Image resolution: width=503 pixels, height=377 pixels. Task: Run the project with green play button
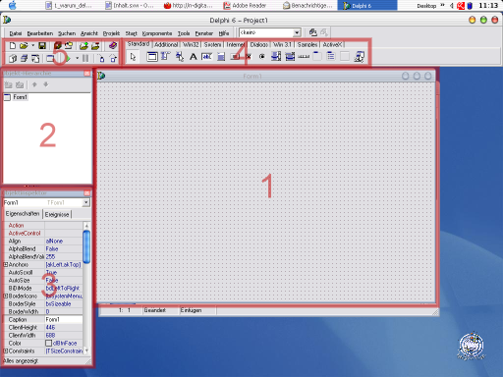68,59
